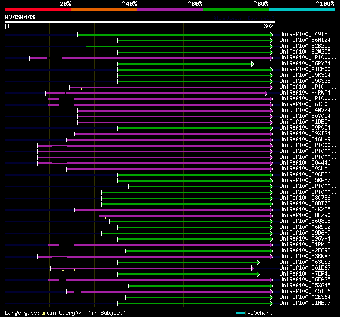The height and width of the screenshot is (317, 340).
Task: Select the UniRef100_Q4WV24 label
Action: coord(305,110)
